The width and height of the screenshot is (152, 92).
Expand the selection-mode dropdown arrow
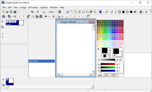pyautogui.click(x=103, y=12)
